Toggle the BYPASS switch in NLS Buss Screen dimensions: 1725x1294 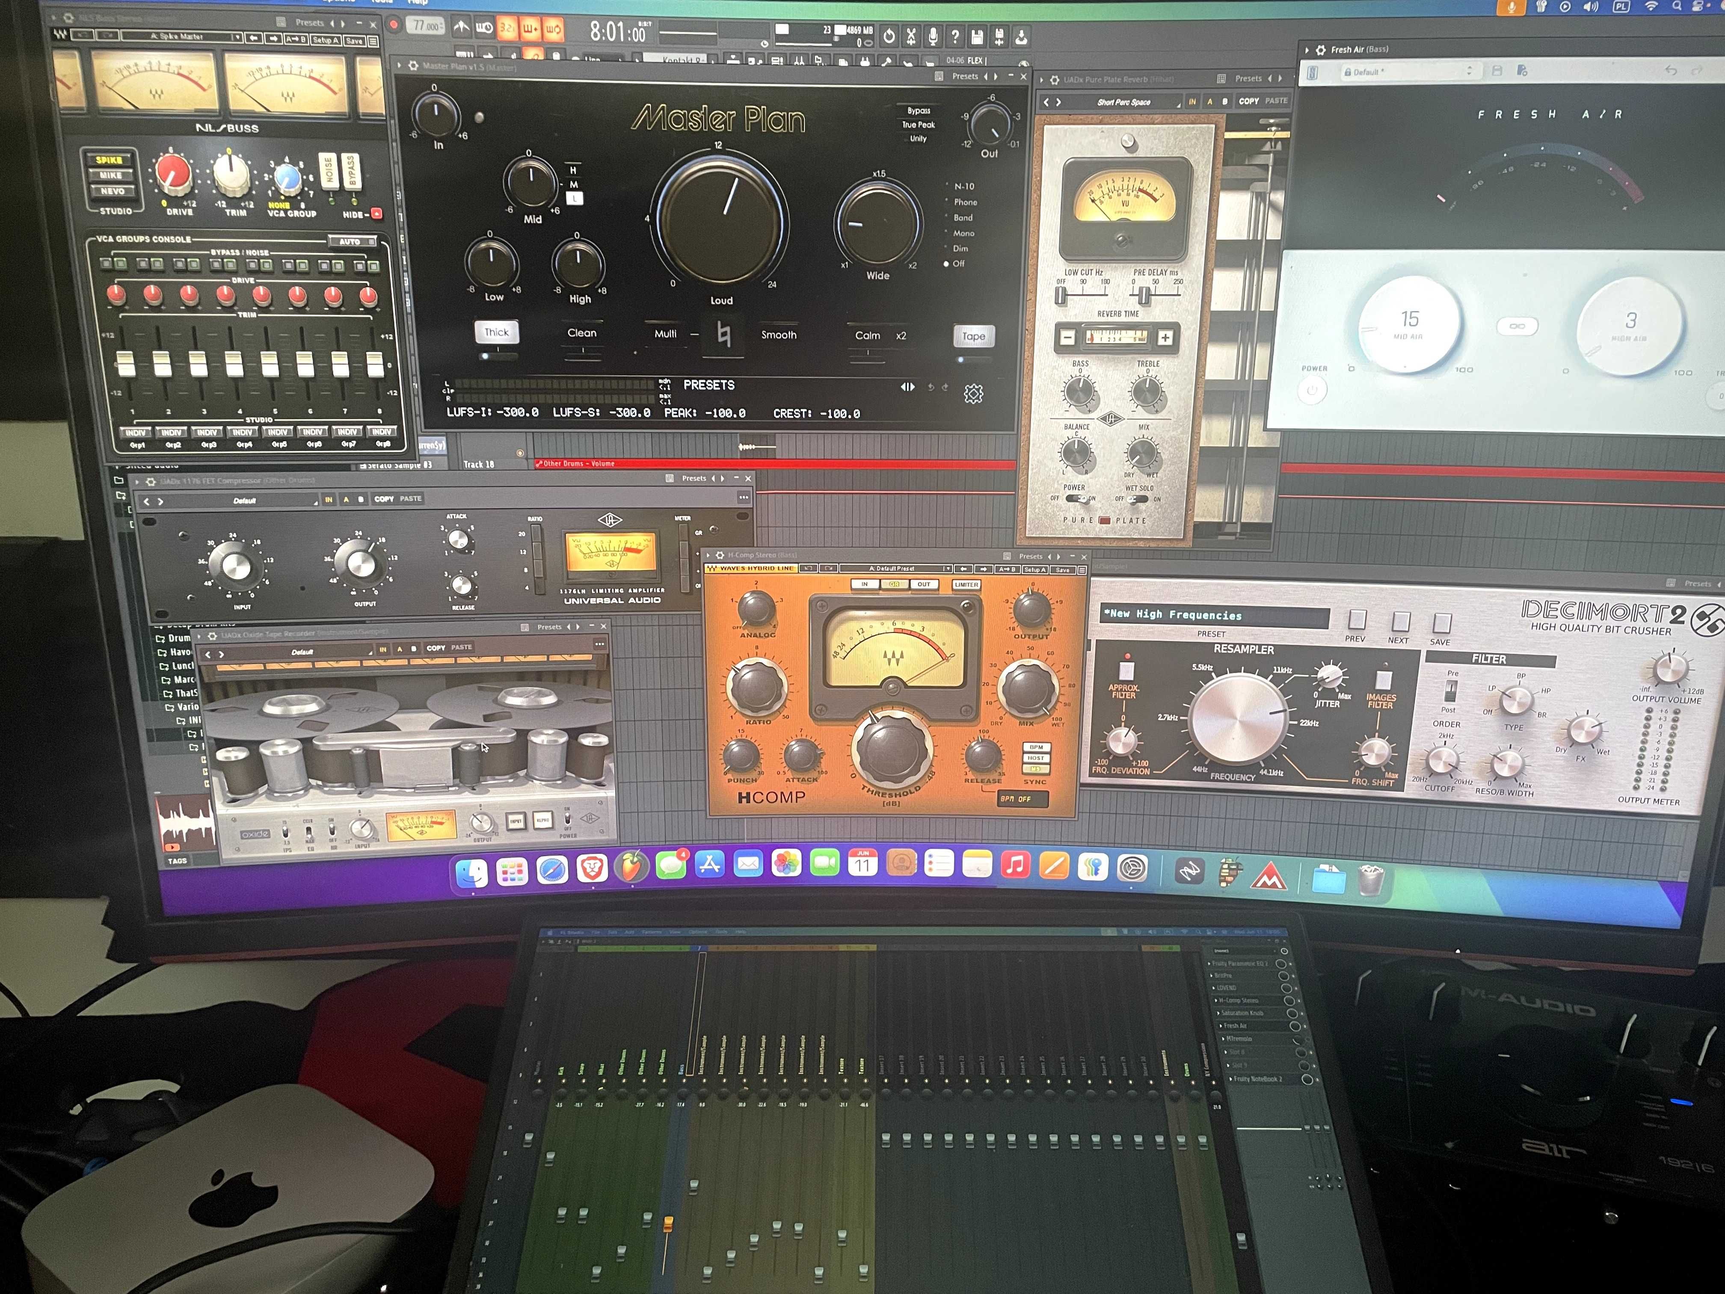point(351,172)
